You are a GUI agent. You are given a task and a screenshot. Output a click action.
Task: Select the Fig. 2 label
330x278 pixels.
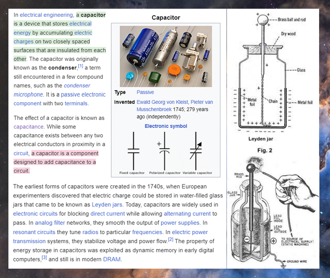tap(265, 151)
